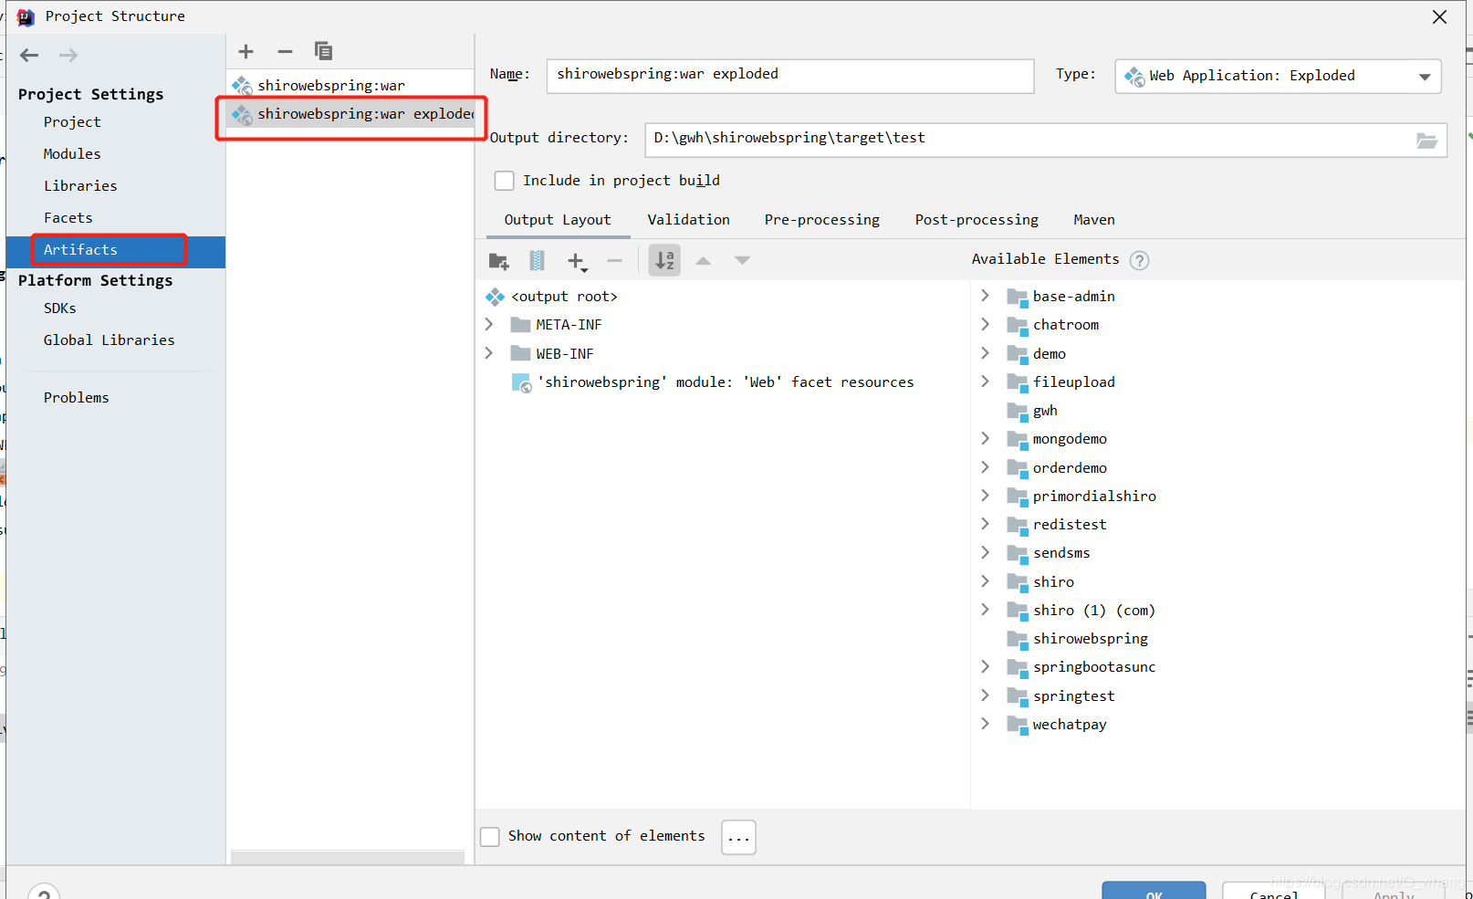Expand the META-INF folder
The width and height of the screenshot is (1473, 899).
pos(489,324)
